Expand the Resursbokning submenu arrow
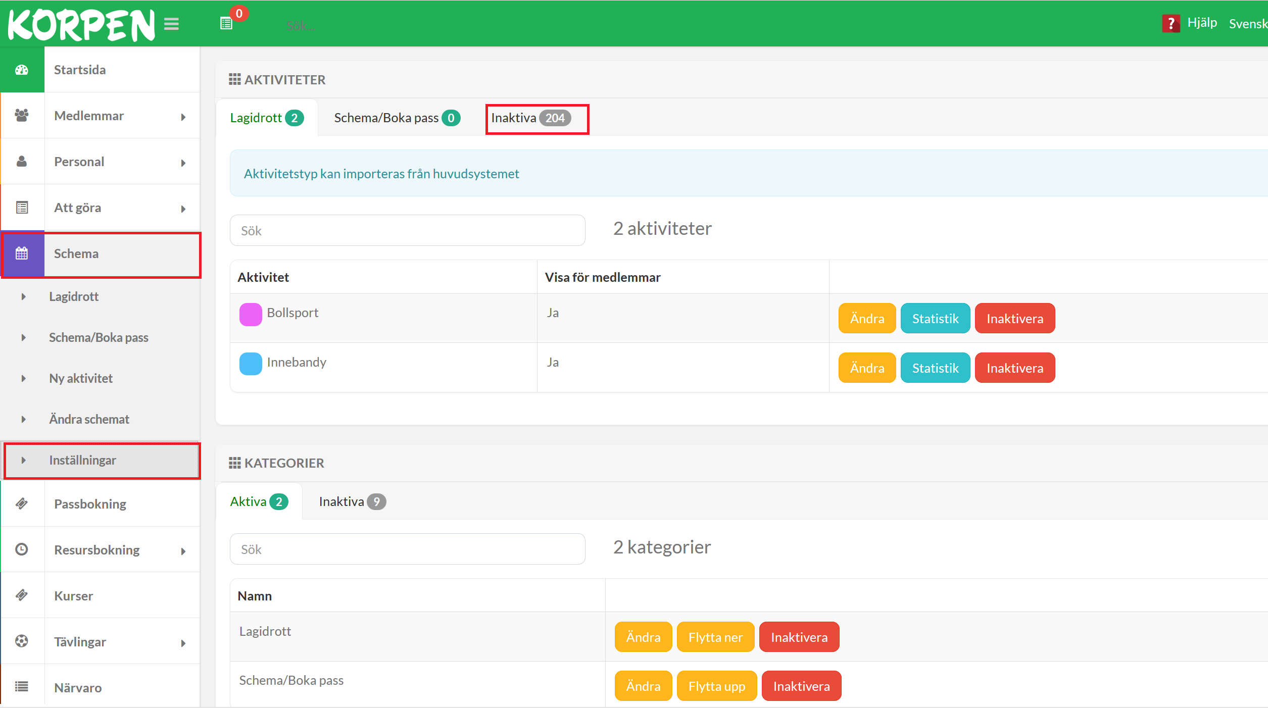 pos(183,551)
